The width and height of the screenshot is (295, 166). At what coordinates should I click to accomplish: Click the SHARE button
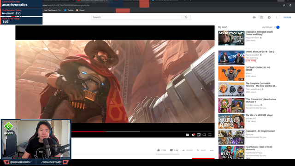point(188,150)
